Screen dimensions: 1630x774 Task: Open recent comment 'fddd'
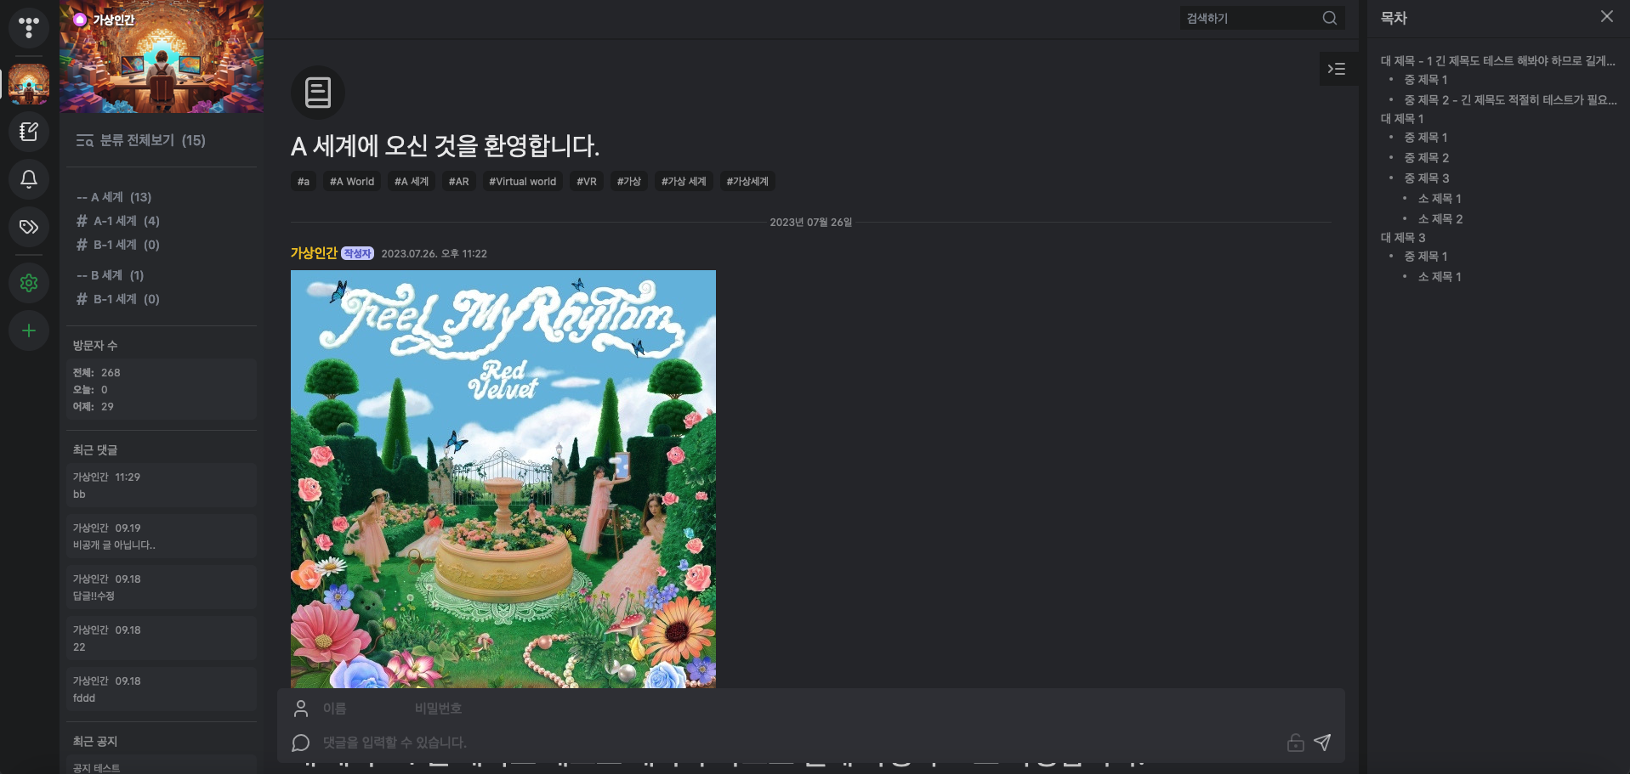tap(162, 689)
